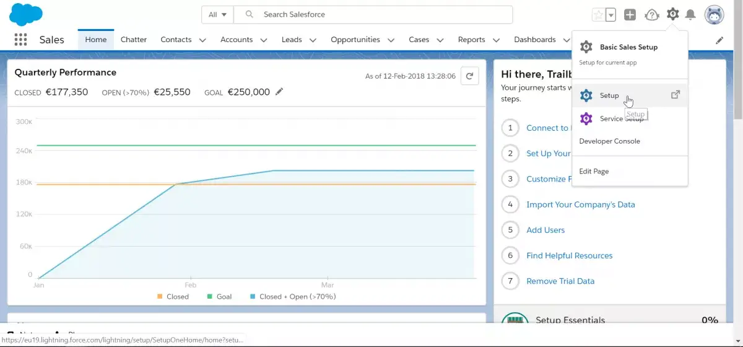Viewport: 743px width, 347px height.
Task: Click the Add Users link
Action: point(545,230)
